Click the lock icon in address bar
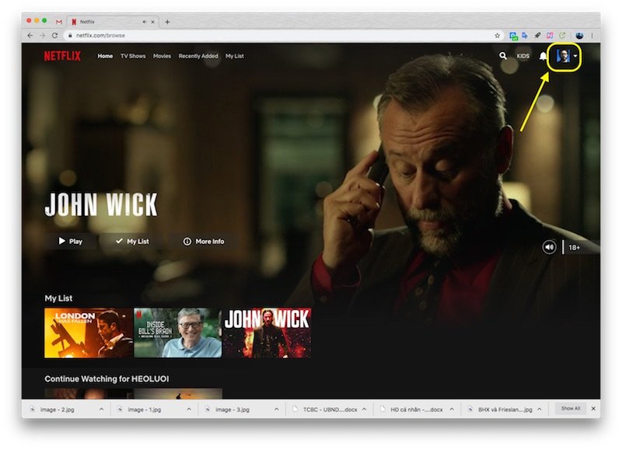The image size is (622, 449). pyautogui.click(x=70, y=35)
